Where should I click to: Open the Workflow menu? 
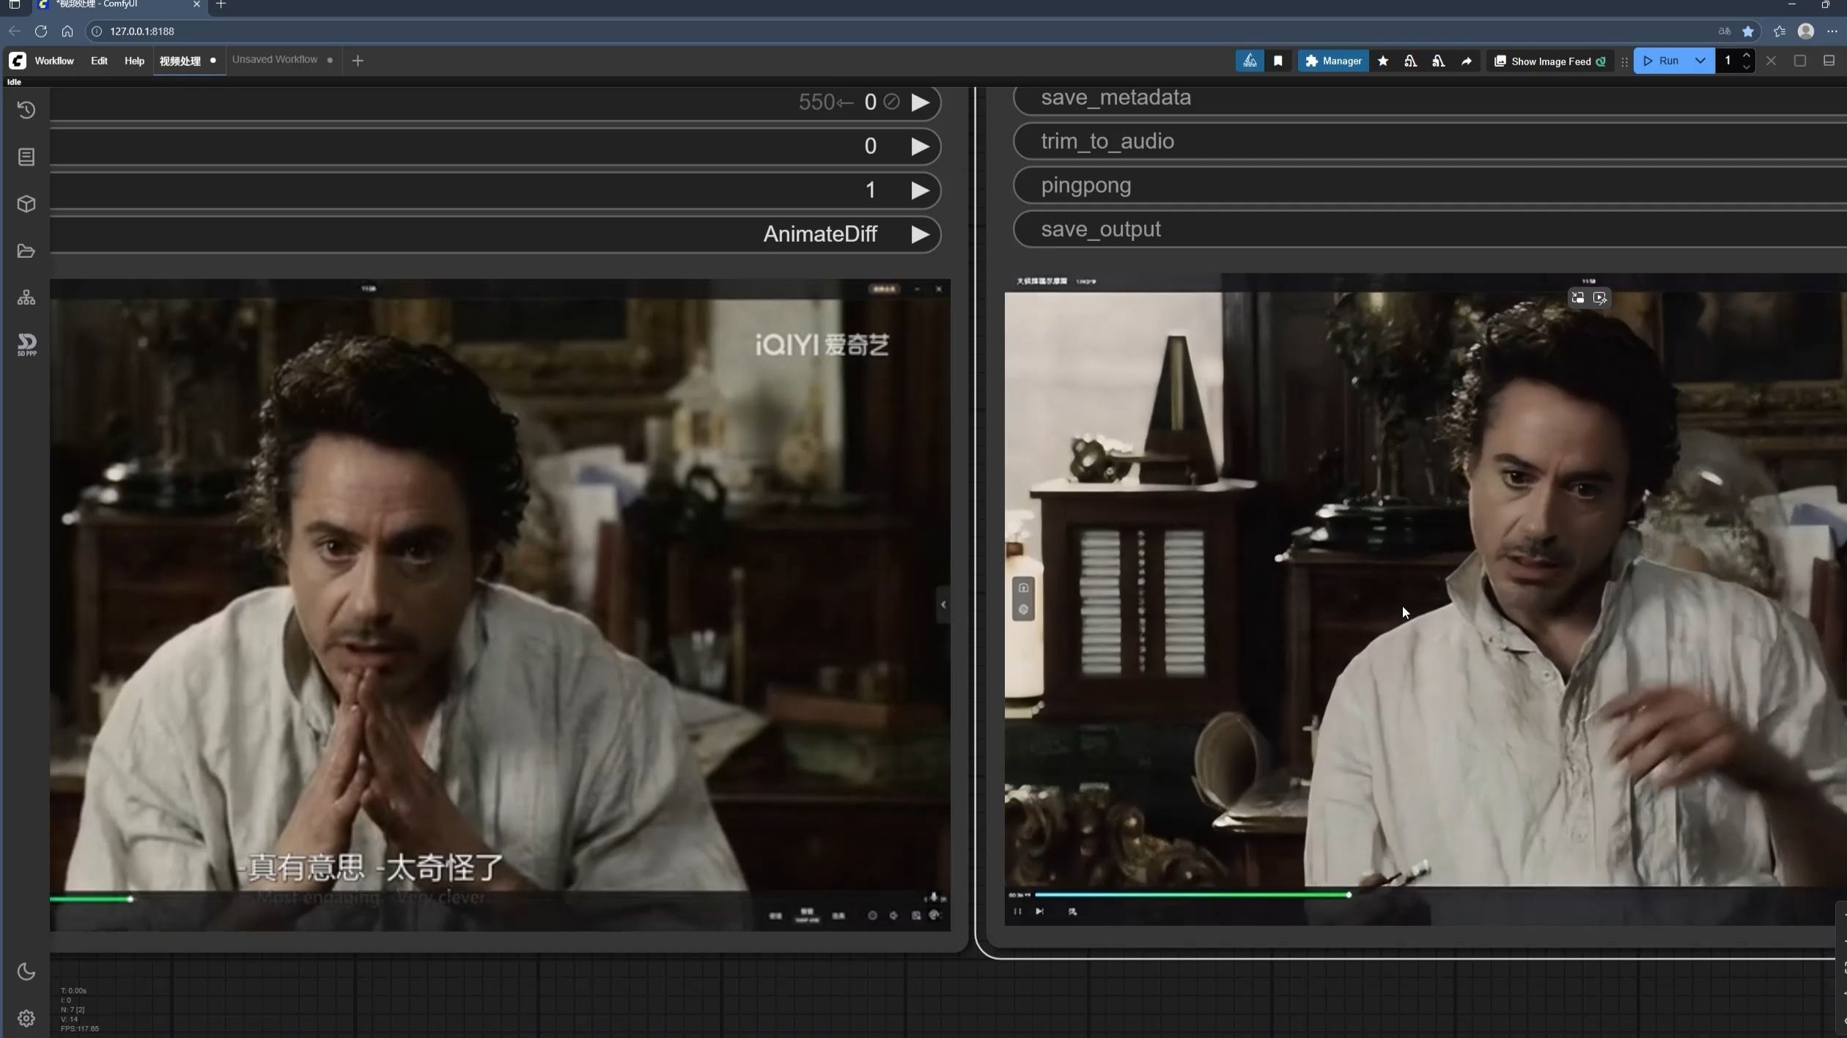pos(54,61)
